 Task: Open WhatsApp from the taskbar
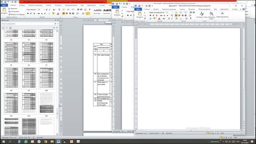(26, 142)
